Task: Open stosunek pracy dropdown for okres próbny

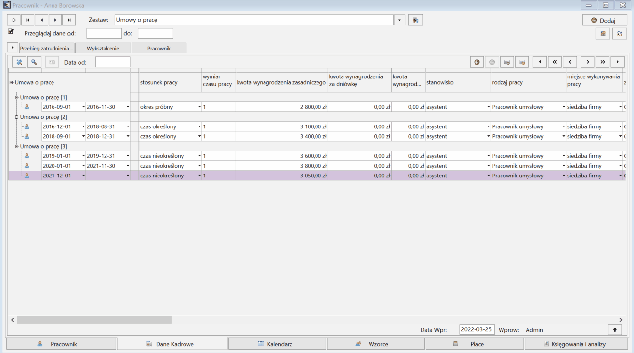Action: click(199, 107)
